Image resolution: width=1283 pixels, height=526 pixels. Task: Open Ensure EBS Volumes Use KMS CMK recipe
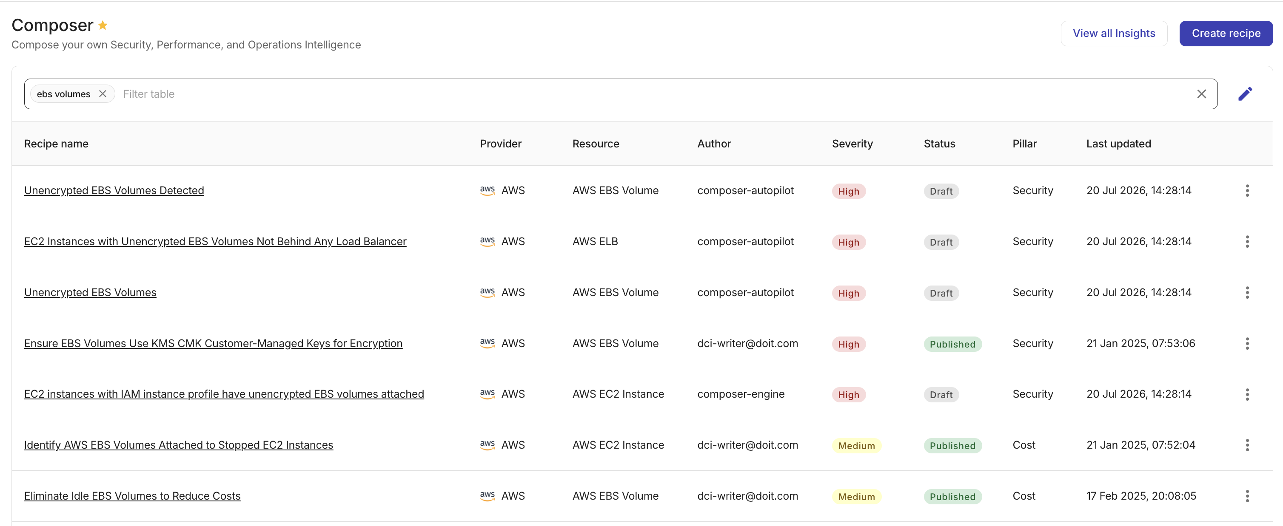[x=213, y=343]
